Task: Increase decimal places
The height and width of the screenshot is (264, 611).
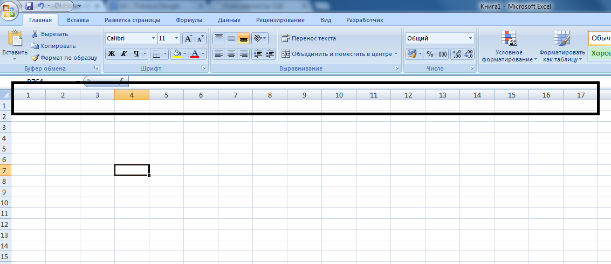Action: click(x=457, y=54)
